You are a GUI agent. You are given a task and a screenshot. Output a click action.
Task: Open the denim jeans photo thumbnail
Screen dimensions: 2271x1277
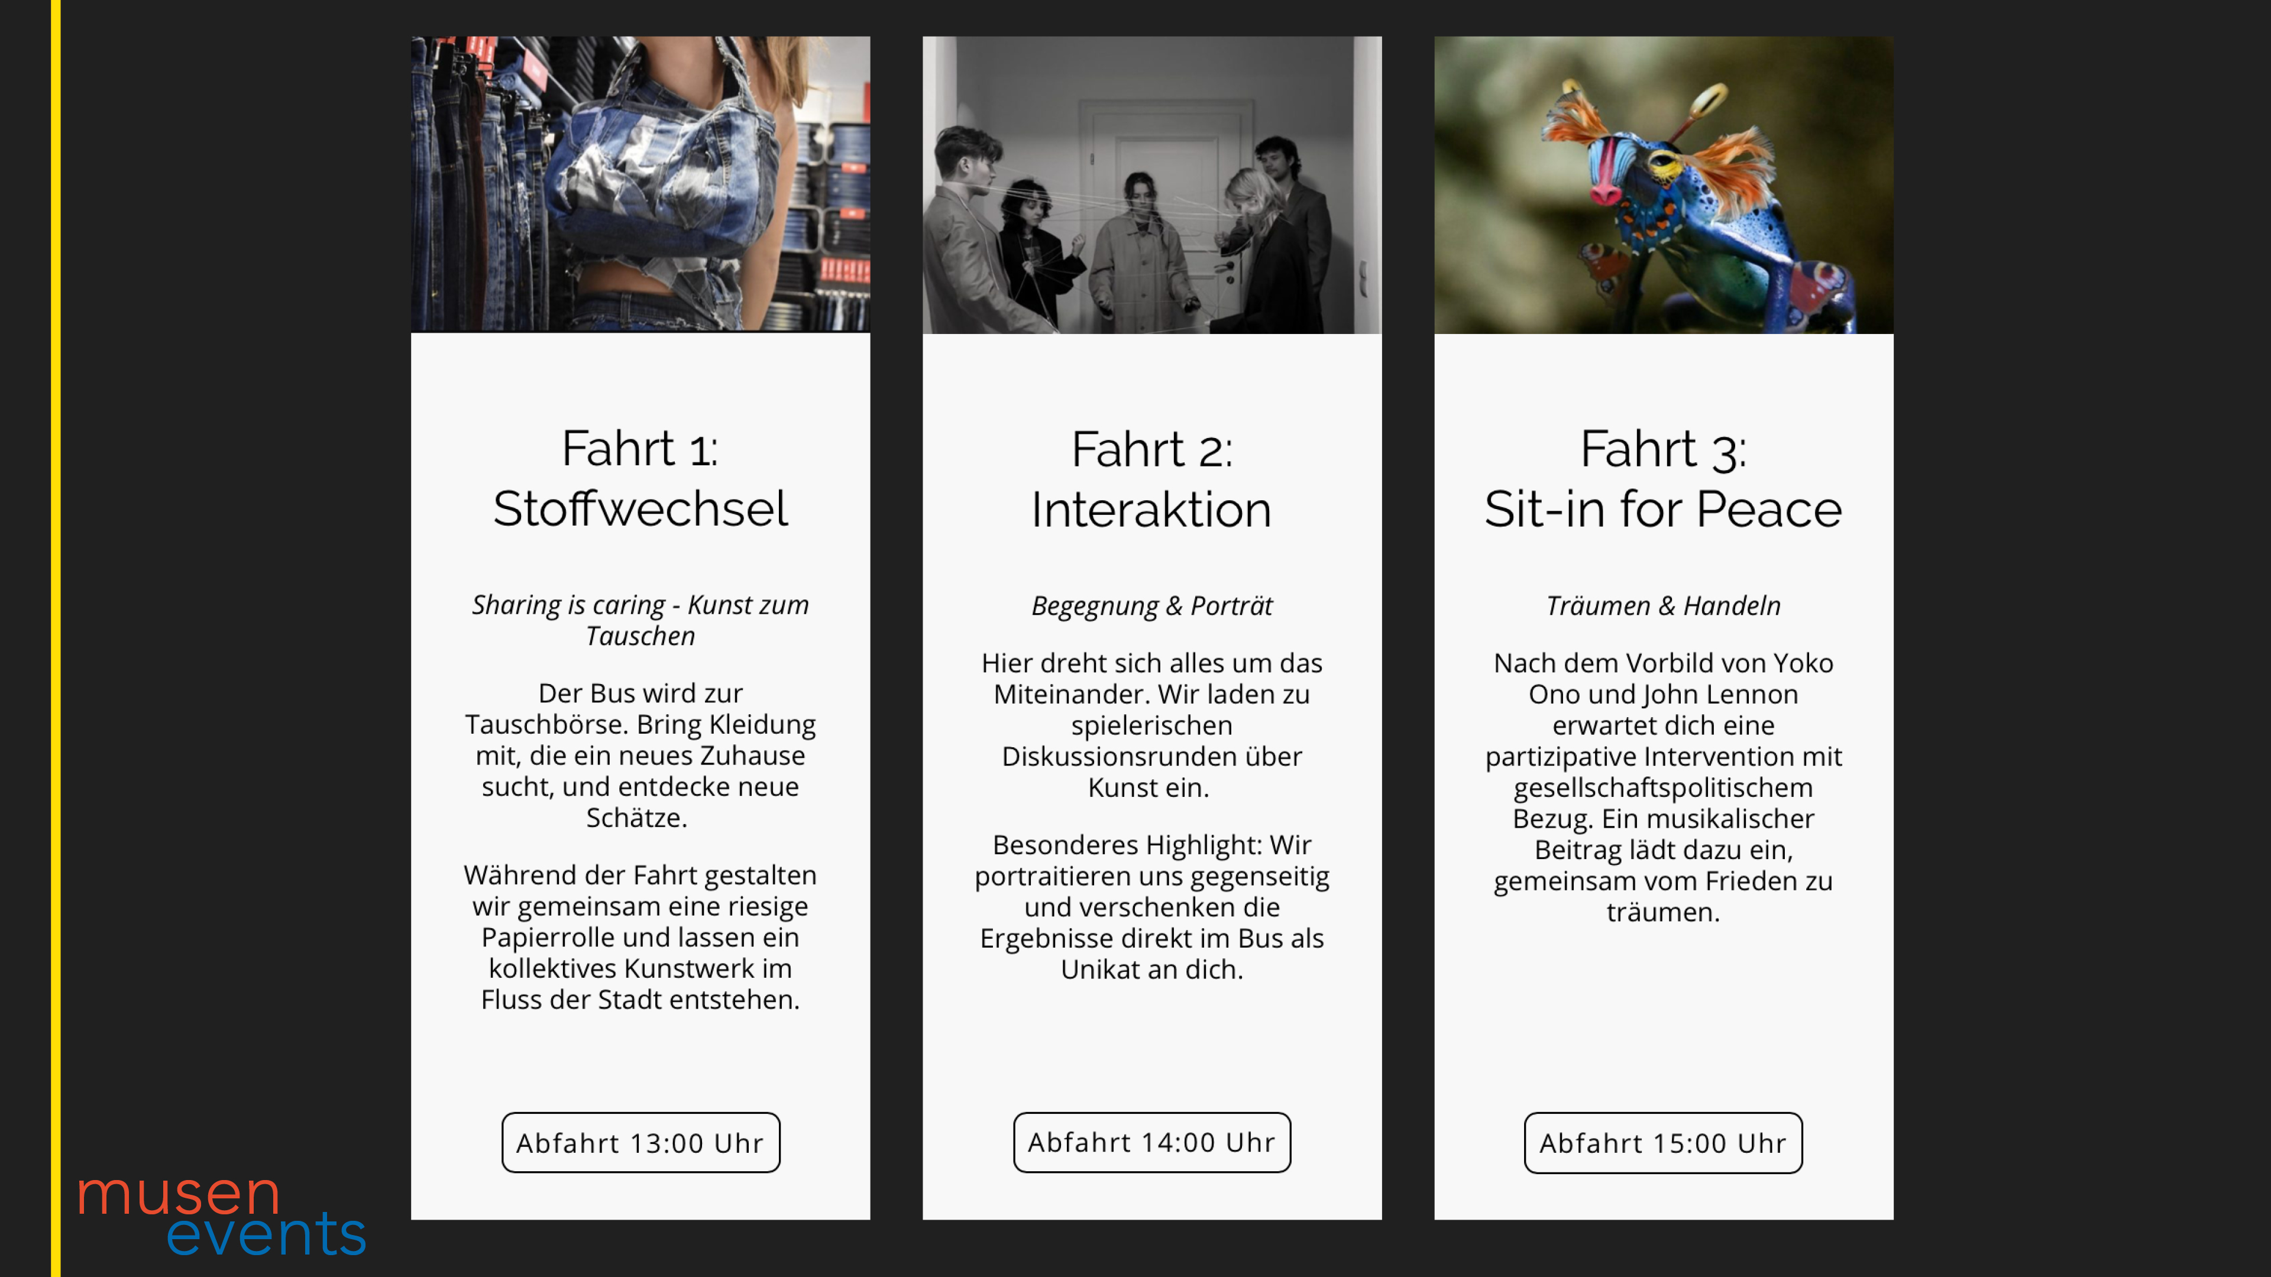coord(640,184)
